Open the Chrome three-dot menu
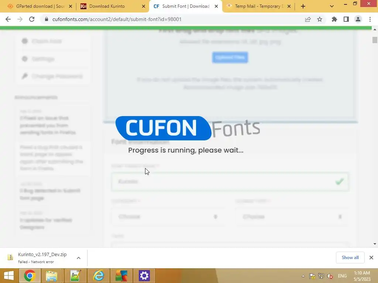This screenshot has height=283, width=378. click(370, 19)
